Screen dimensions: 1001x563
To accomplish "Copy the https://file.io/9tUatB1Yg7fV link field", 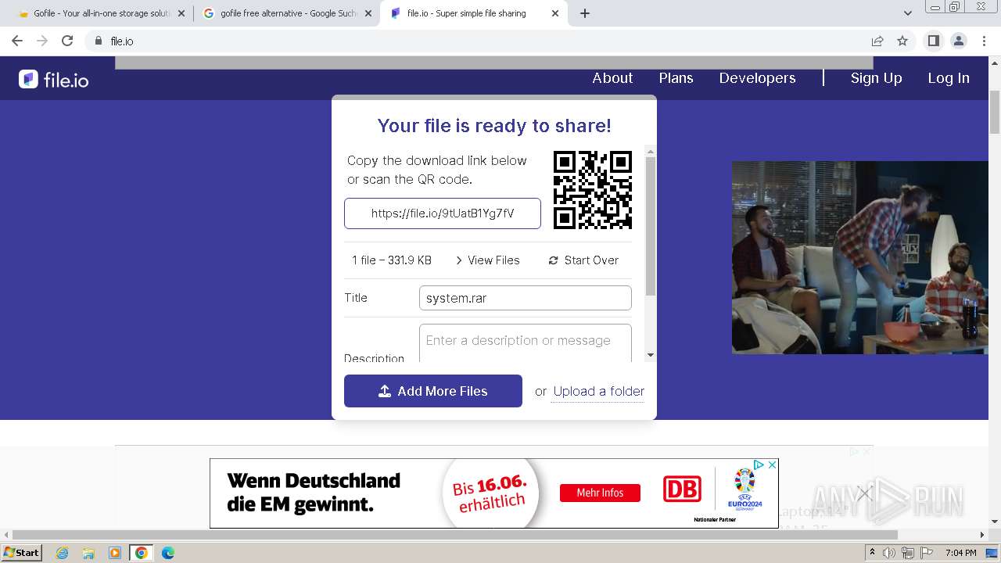I will (443, 213).
